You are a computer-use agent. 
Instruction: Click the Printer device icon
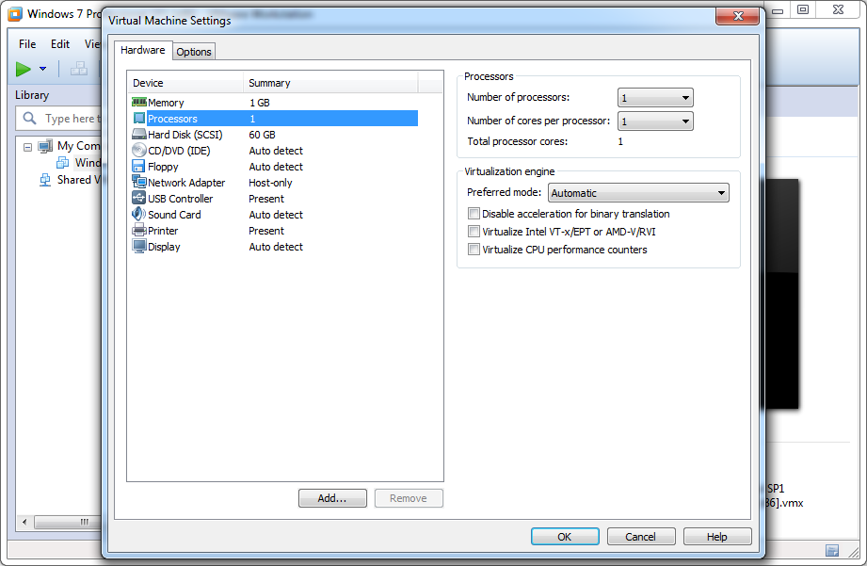[139, 231]
